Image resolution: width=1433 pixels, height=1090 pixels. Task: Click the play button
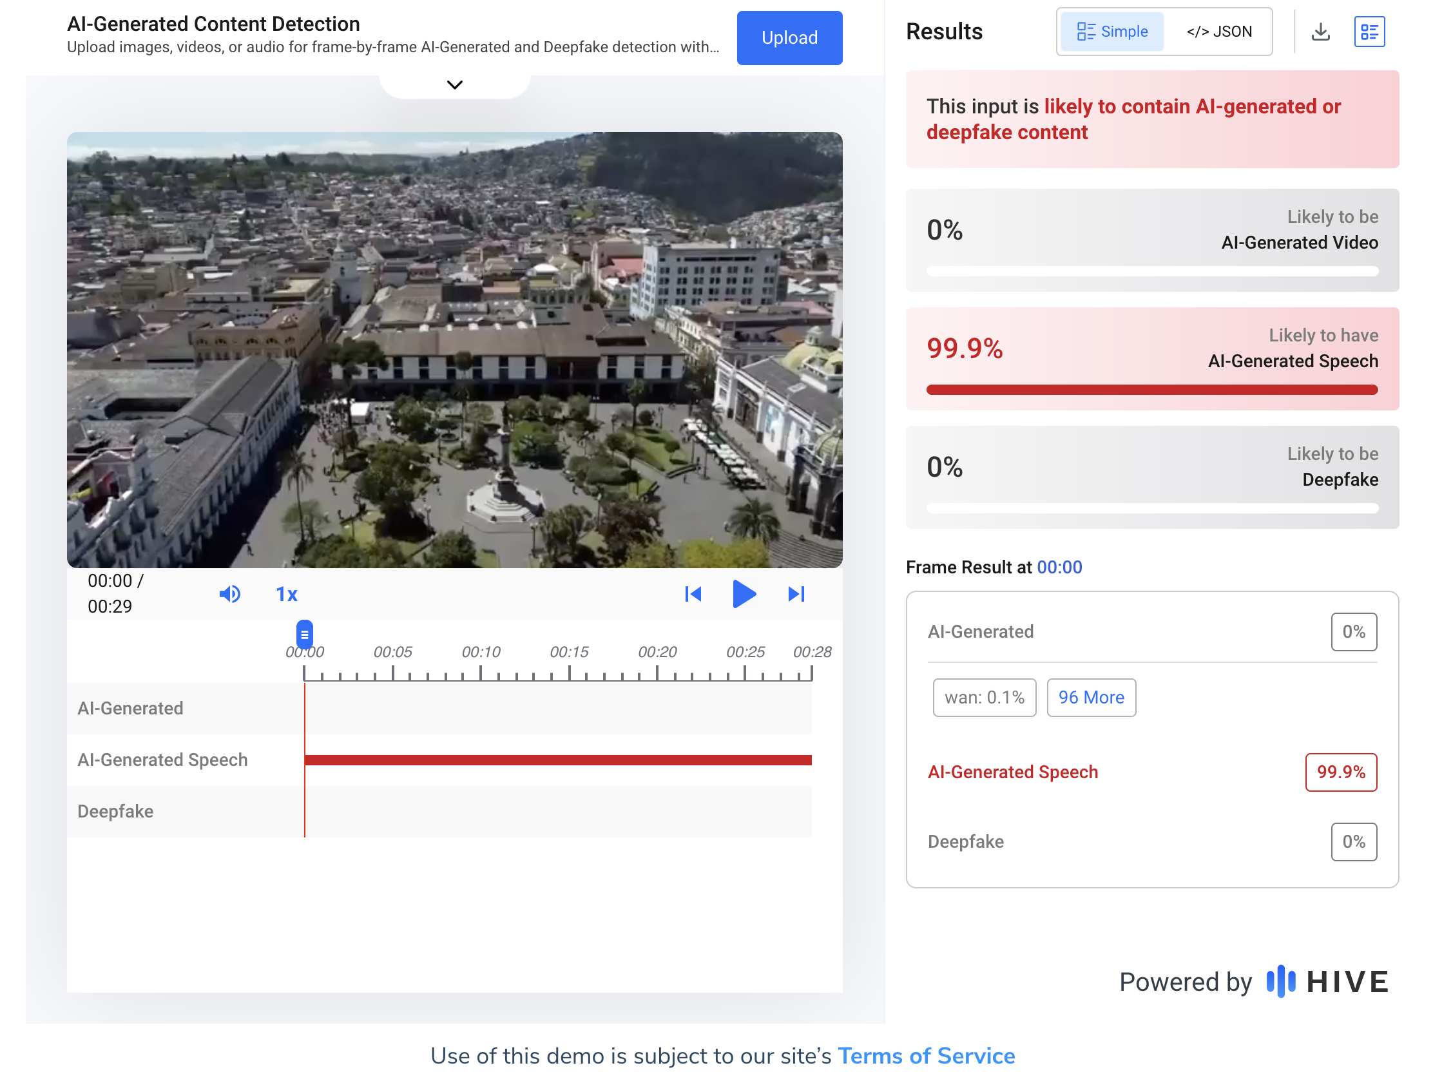(x=744, y=594)
